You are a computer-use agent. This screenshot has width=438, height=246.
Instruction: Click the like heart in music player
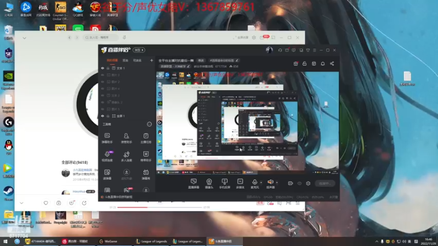(46, 203)
